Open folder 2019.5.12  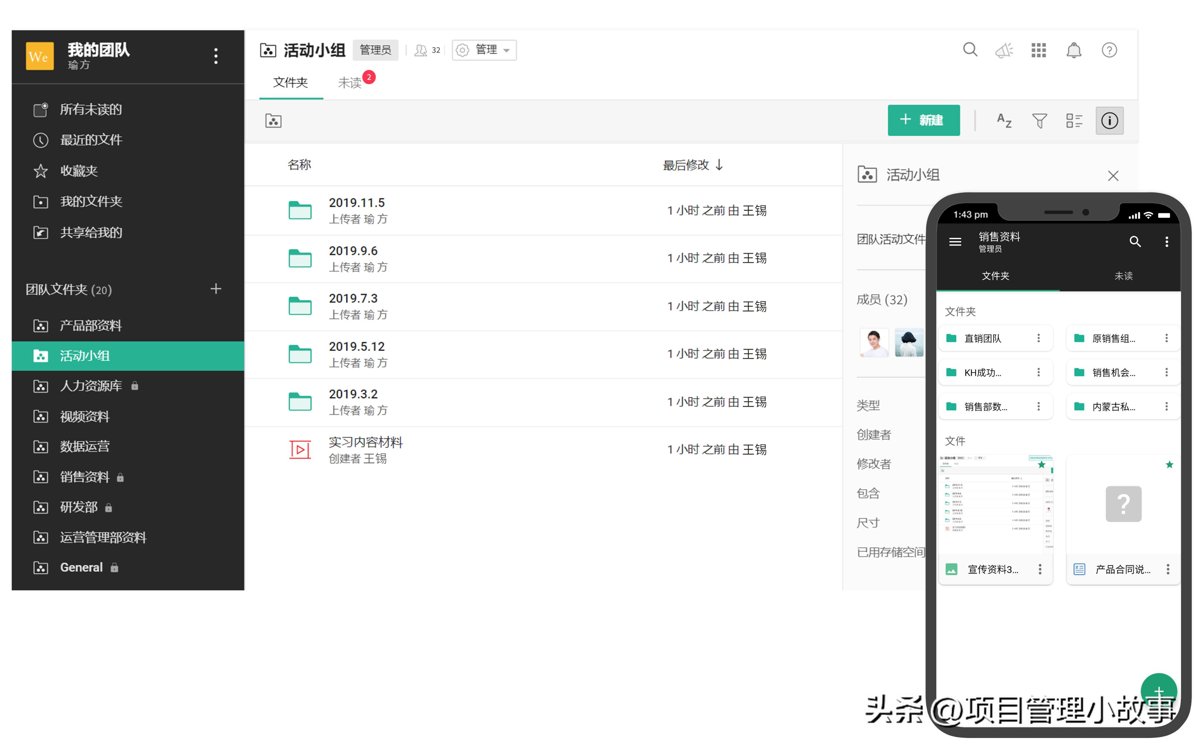point(543,355)
